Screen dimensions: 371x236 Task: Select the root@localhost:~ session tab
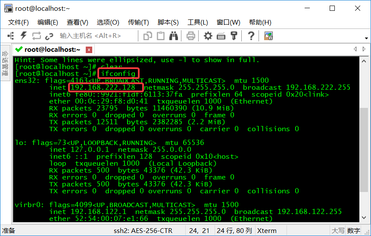pos(52,50)
